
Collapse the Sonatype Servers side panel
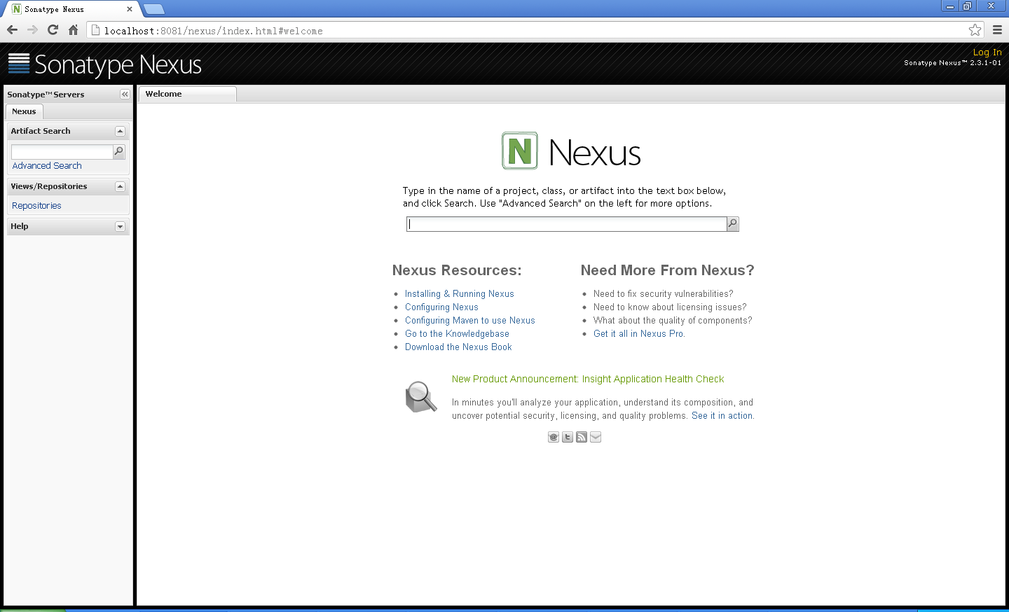125,95
